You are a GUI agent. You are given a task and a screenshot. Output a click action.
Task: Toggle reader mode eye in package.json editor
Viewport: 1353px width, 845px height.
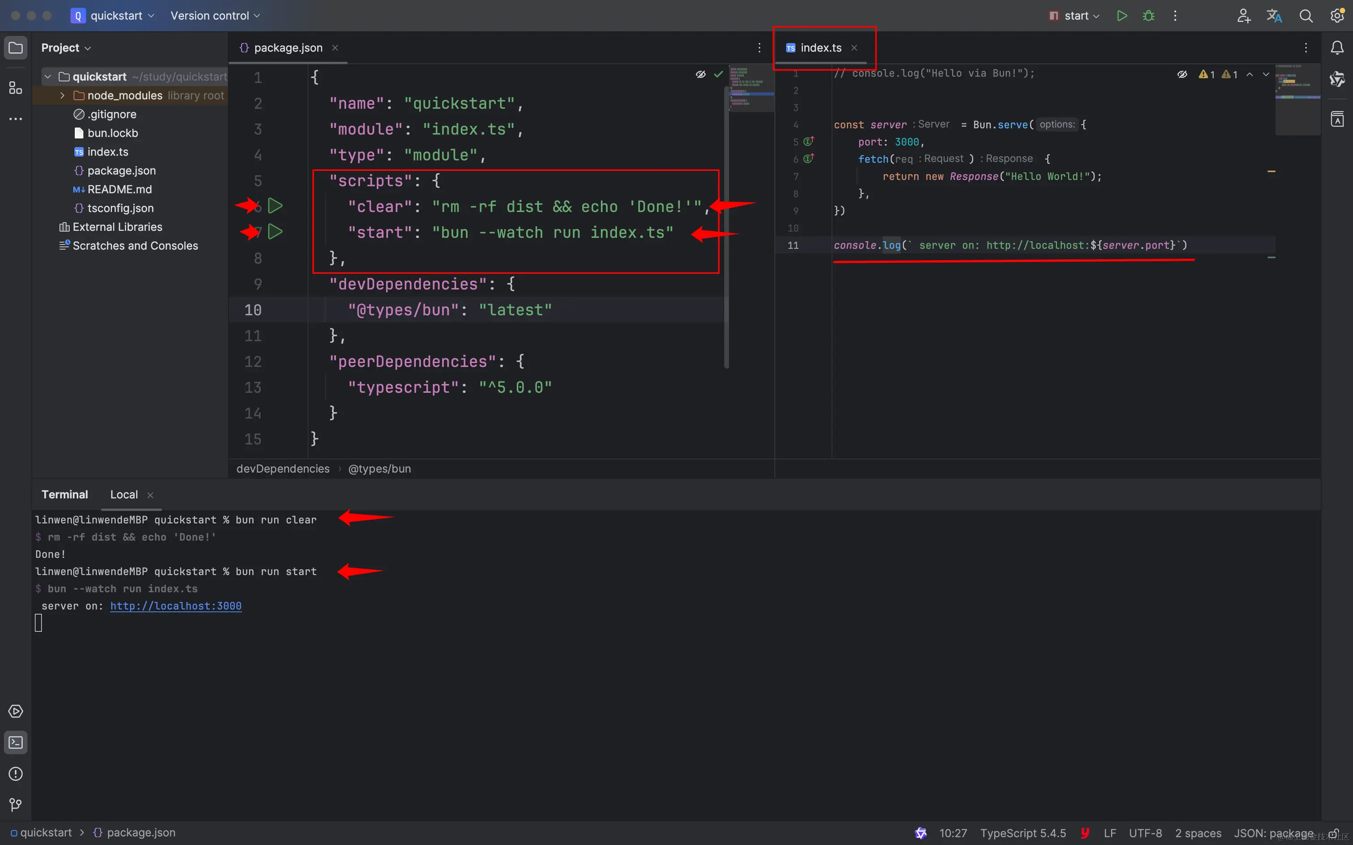click(x=700, y=74)
